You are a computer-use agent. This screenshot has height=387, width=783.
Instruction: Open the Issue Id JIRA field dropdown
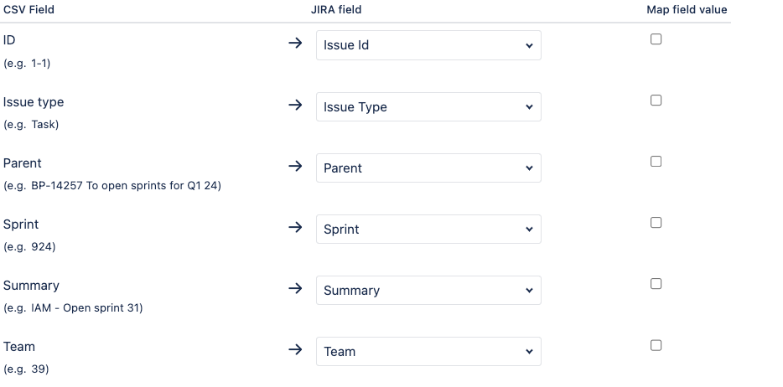pyautogui.click(x=428, y=45)
